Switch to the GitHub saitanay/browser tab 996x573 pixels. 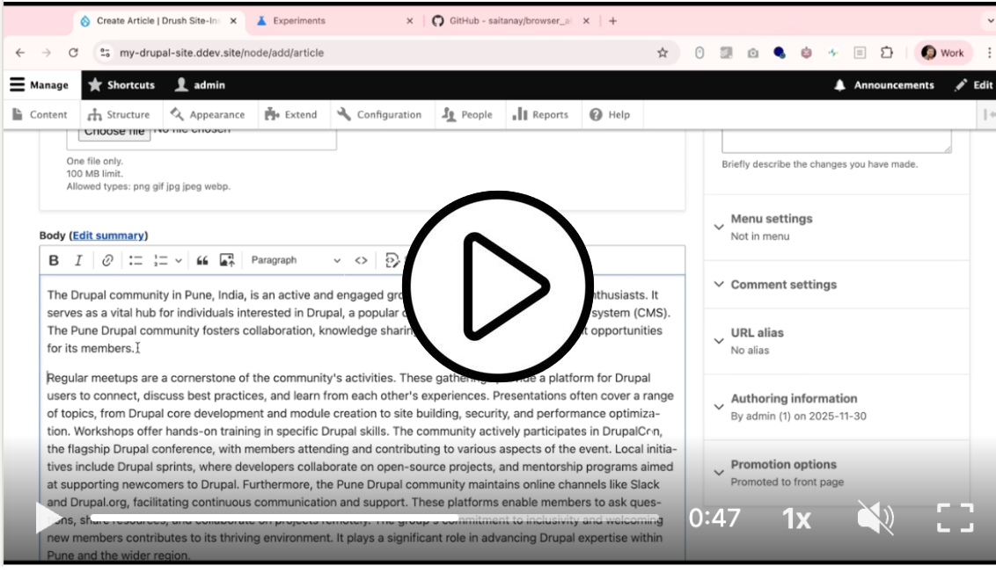coord(510,21)
